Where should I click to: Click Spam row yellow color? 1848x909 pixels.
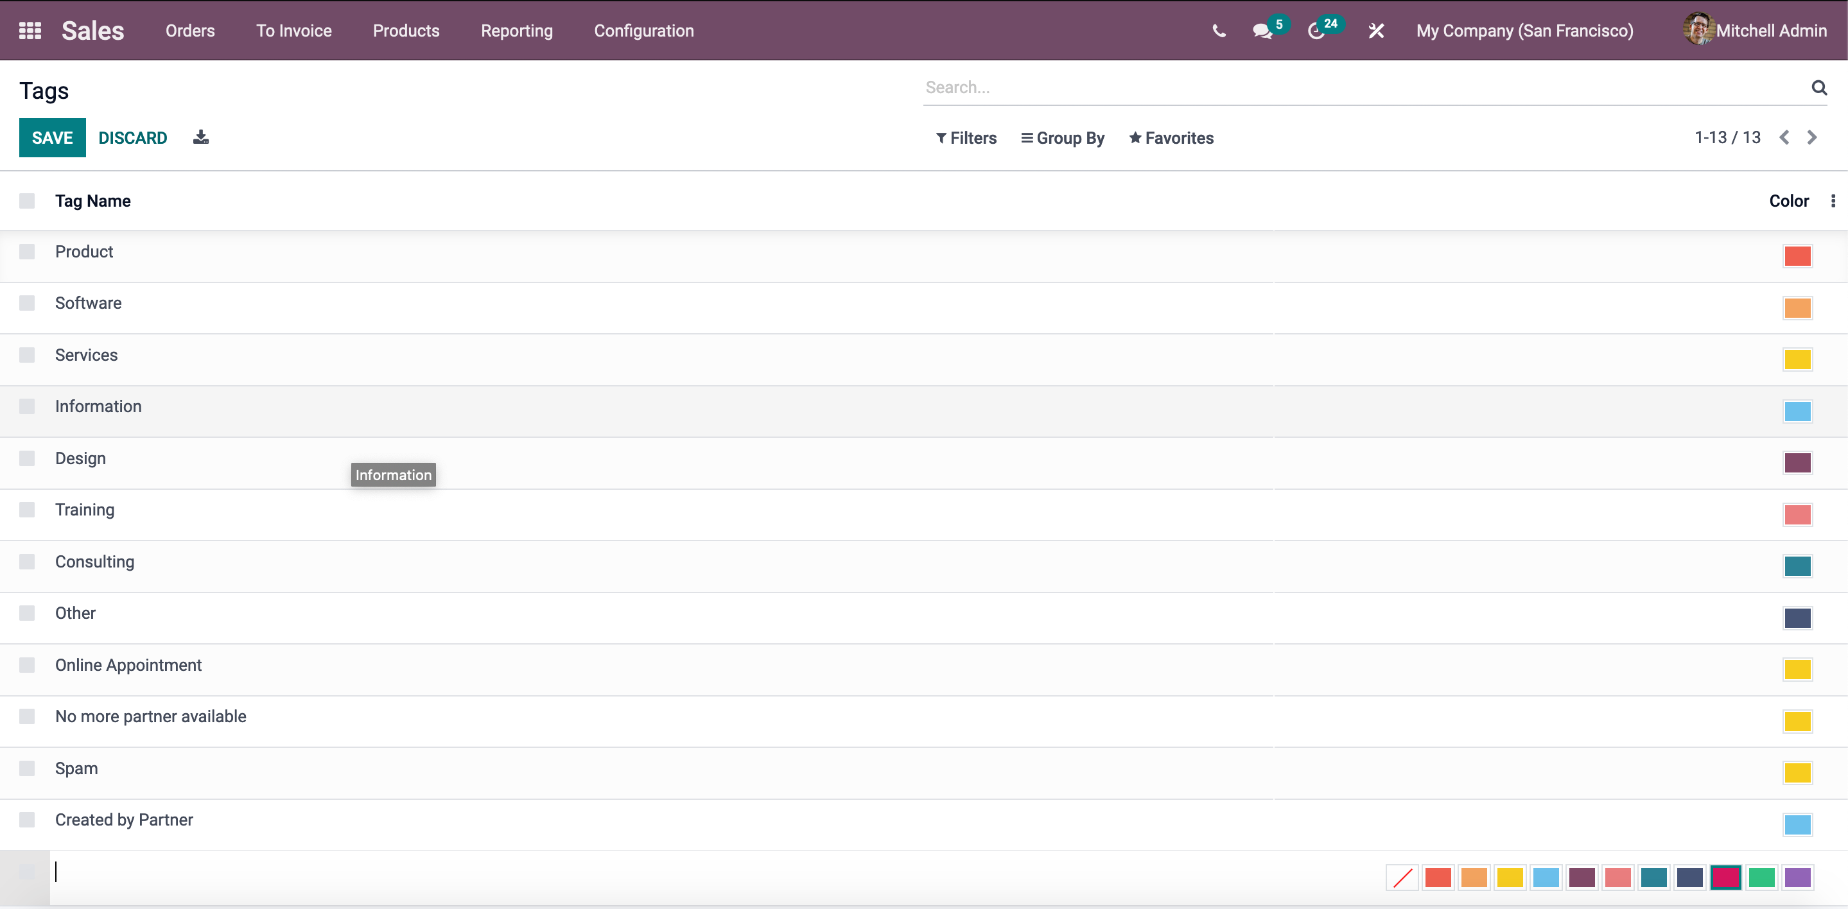(1797, 773)
